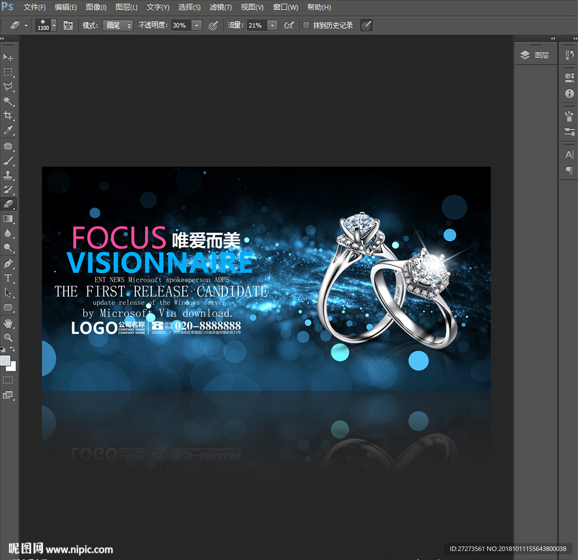The width and height of the screenshot is (578, 560).
Task: Open the 滤镜(T) menu
Action: [x=221, y=7]
